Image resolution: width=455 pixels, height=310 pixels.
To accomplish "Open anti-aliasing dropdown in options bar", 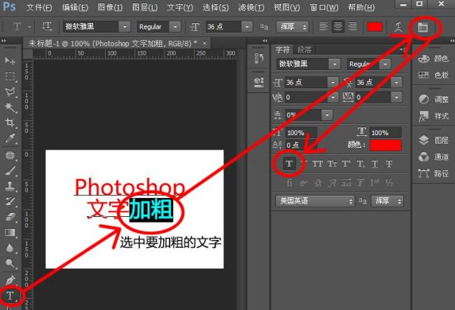I will pos(292,27).
